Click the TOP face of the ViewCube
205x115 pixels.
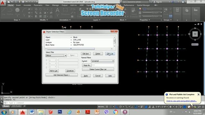tap(195, 34)
